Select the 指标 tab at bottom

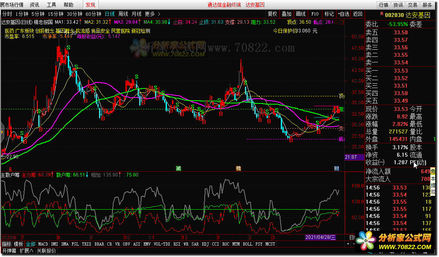(6, 244)
